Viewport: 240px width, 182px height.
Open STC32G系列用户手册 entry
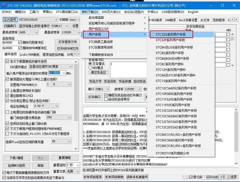181,34
